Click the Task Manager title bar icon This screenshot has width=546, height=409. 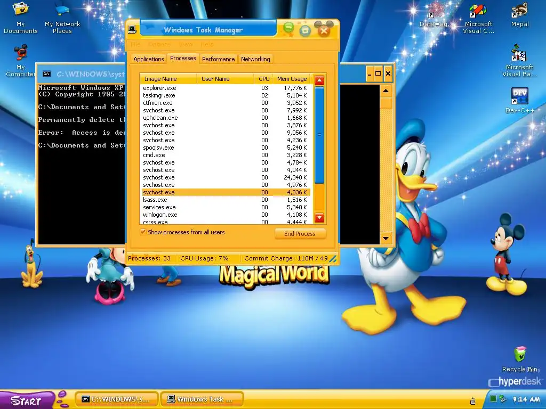[132, 29]
